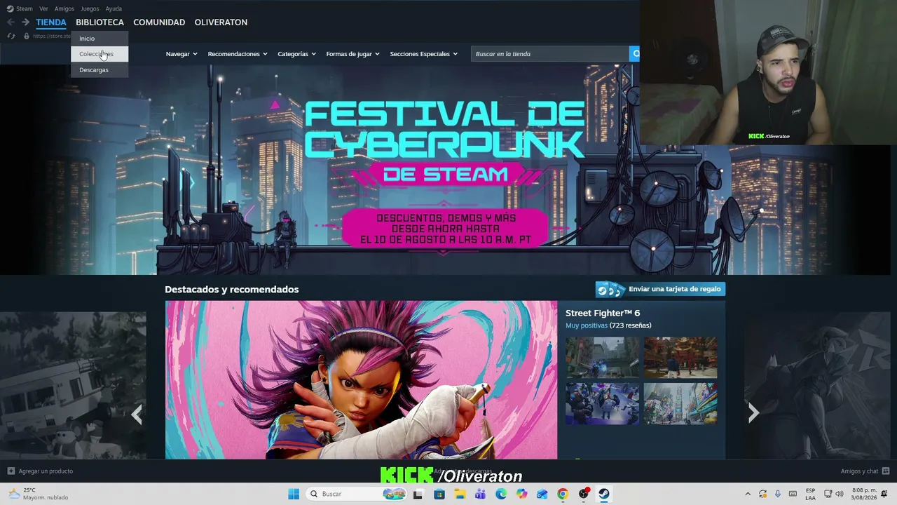Show the next featured game with right arrow
The image size is (897, 505).
[x=753, y=414]
